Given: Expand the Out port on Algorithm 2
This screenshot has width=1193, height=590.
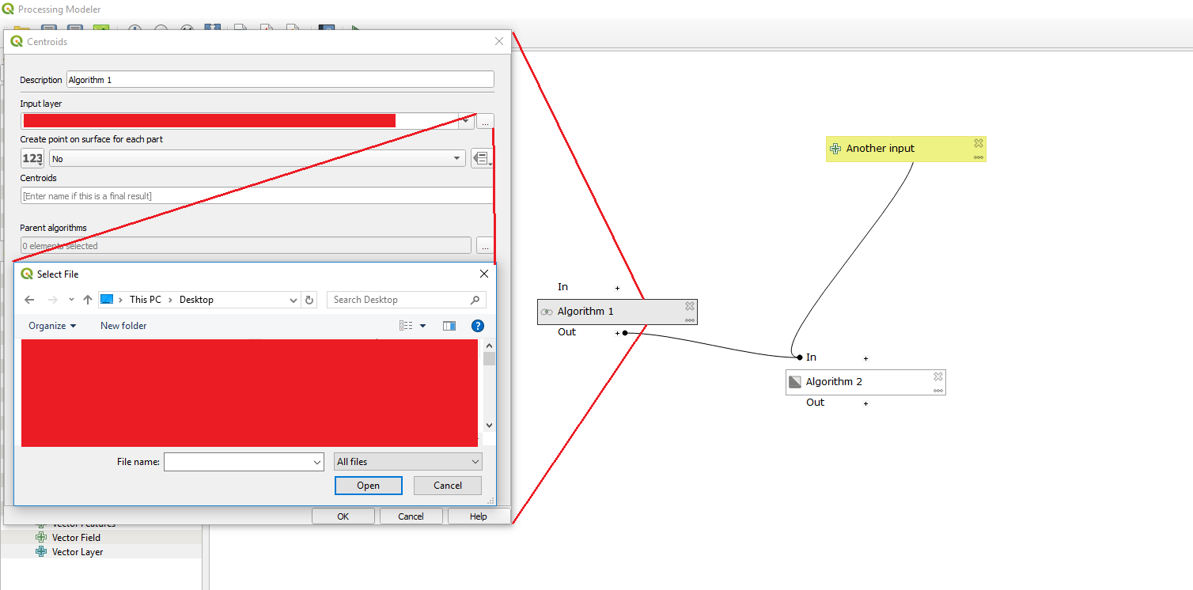Looking at the screenshot, I should point(865,403).
